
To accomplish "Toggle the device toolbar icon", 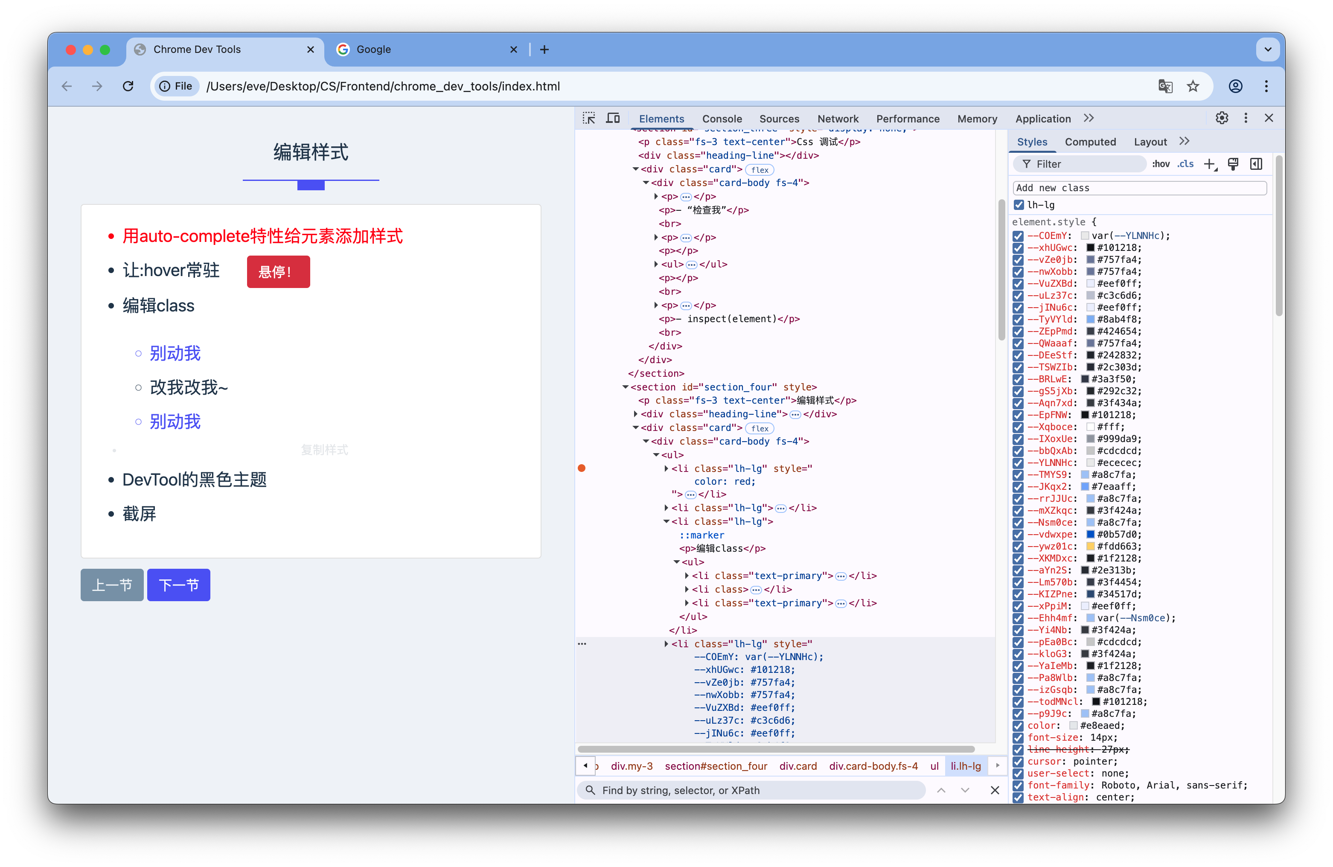I will (613, 118).
